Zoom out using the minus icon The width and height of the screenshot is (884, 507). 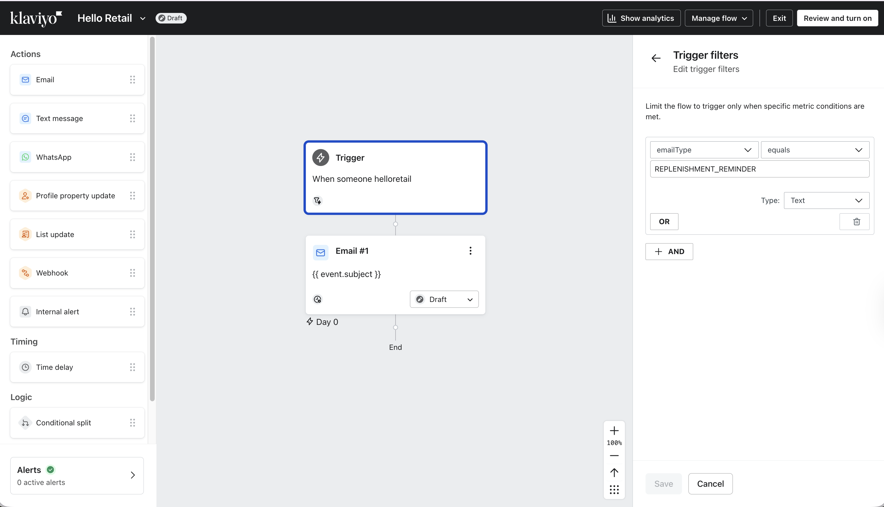coord(614,456)
